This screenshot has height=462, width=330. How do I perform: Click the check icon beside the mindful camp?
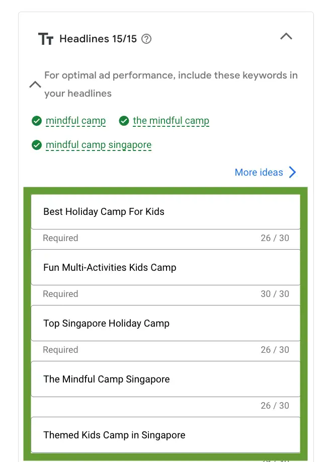click(x=124, y=121)
